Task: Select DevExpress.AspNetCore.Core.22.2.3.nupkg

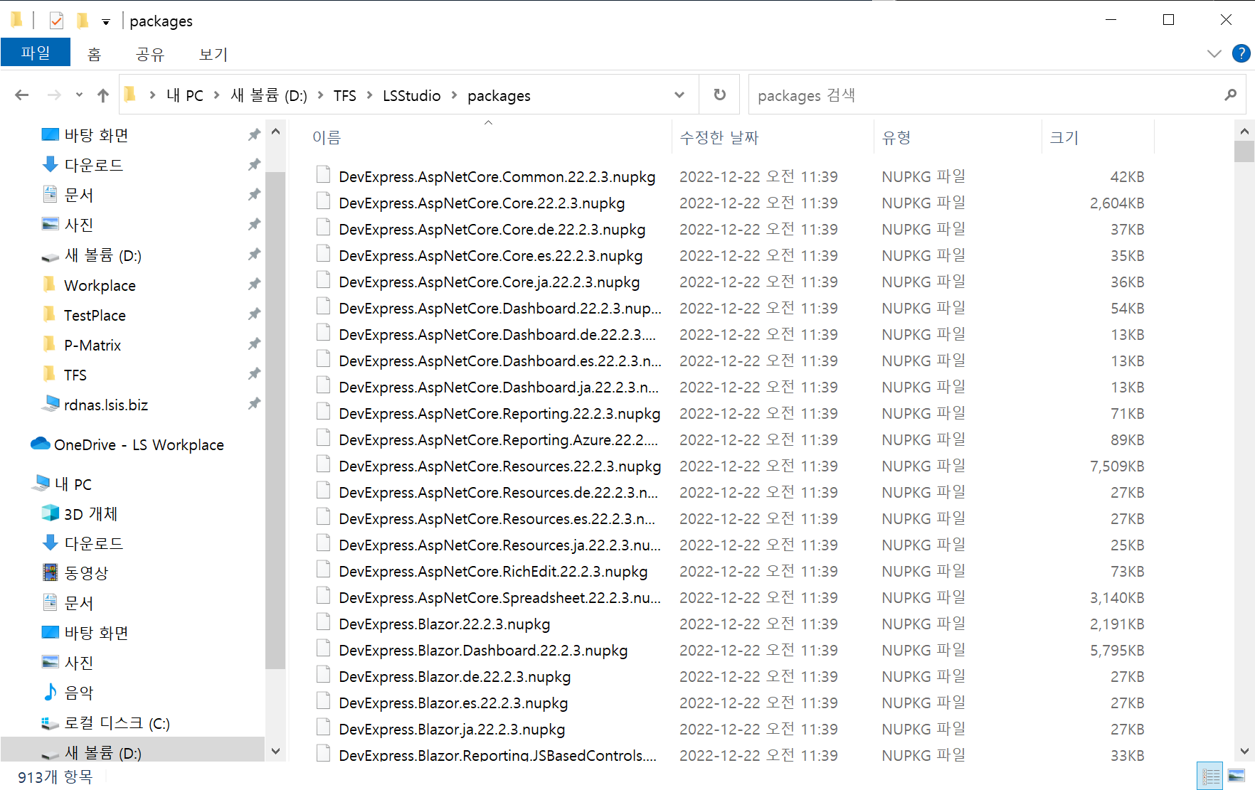Action: 482,203
